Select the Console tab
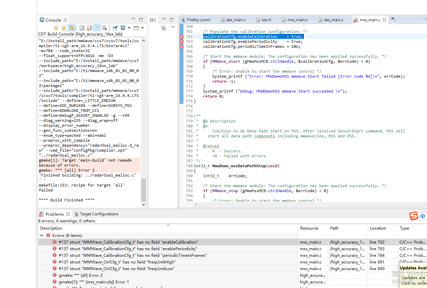 (53, 20)
